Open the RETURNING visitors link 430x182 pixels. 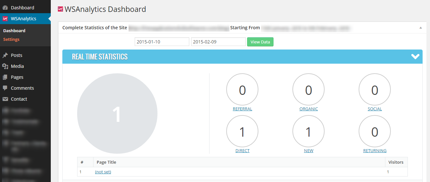pyautogui.click(x=375, y=151)
